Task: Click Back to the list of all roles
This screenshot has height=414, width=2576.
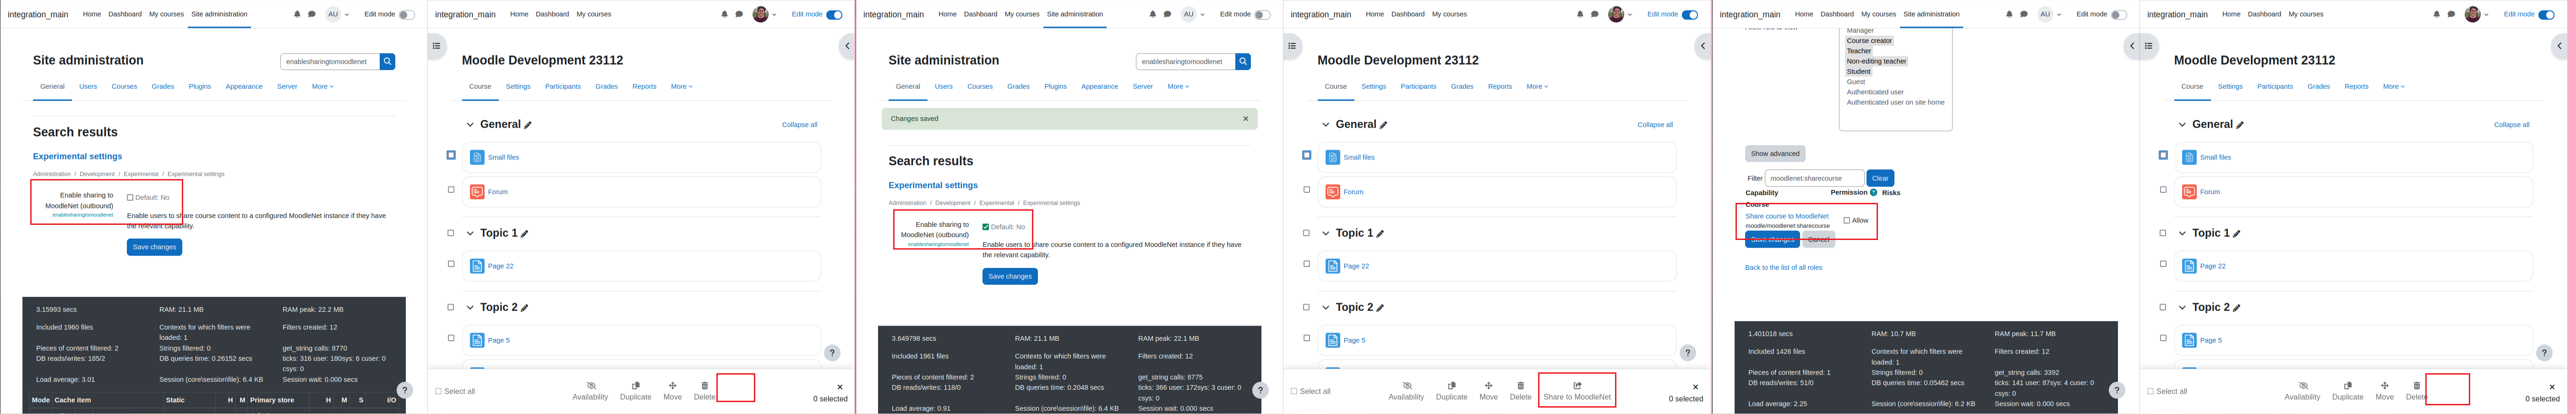Action: 1783,268
